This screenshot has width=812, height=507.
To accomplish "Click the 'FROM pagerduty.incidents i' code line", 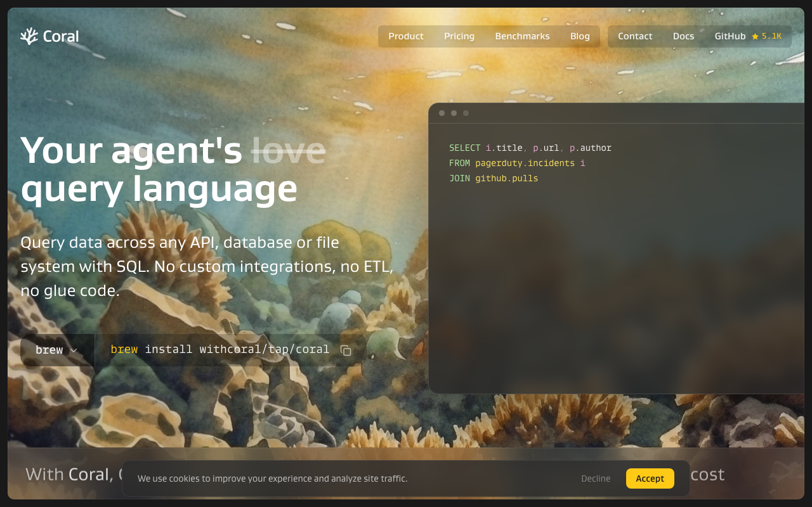I will tap(517, 163).
